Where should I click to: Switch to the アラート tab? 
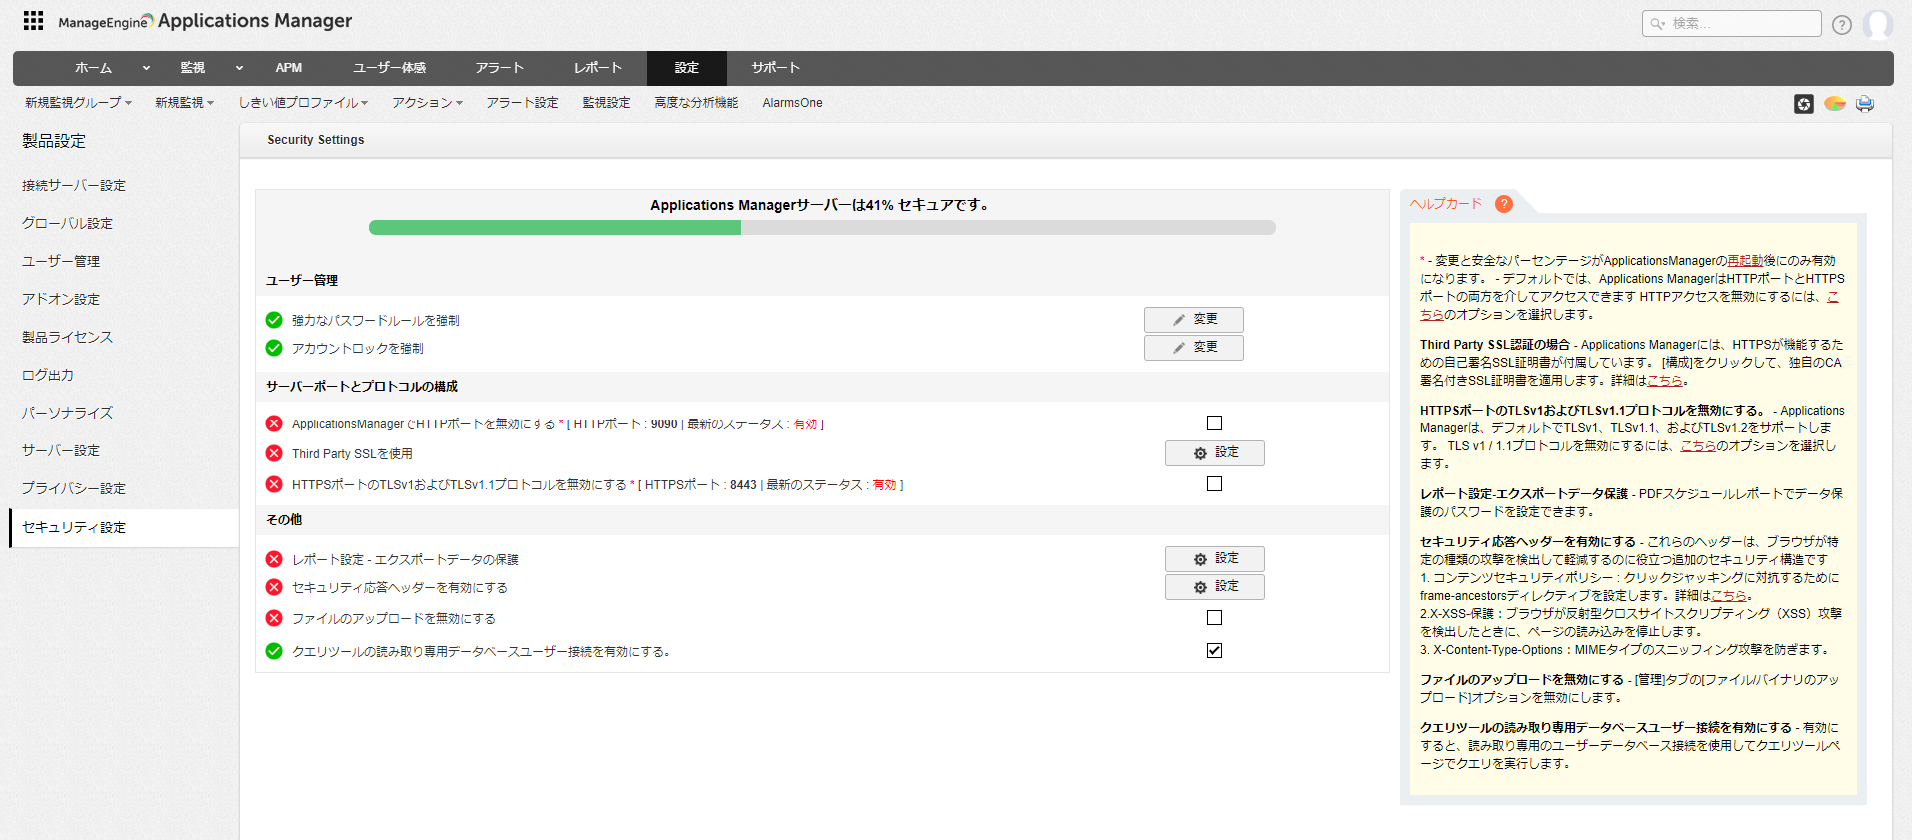pyautogui.click(x=499, y=68)
